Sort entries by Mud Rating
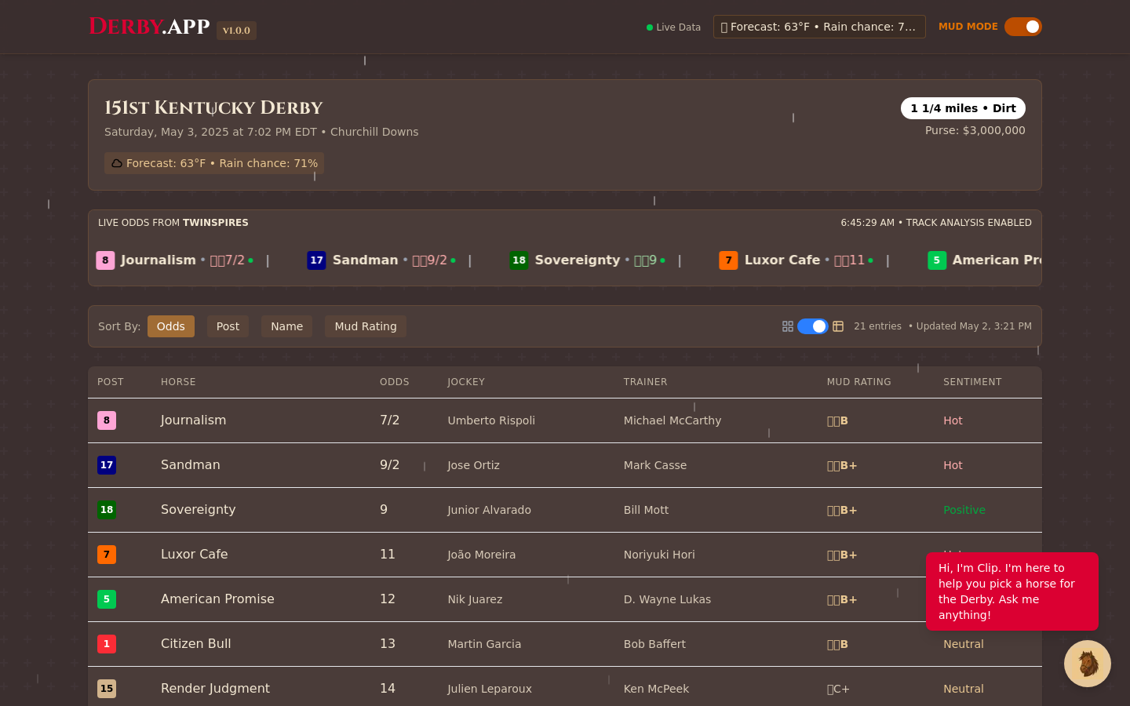This screenshot has width=1130, height=706. tap(366, 326)
